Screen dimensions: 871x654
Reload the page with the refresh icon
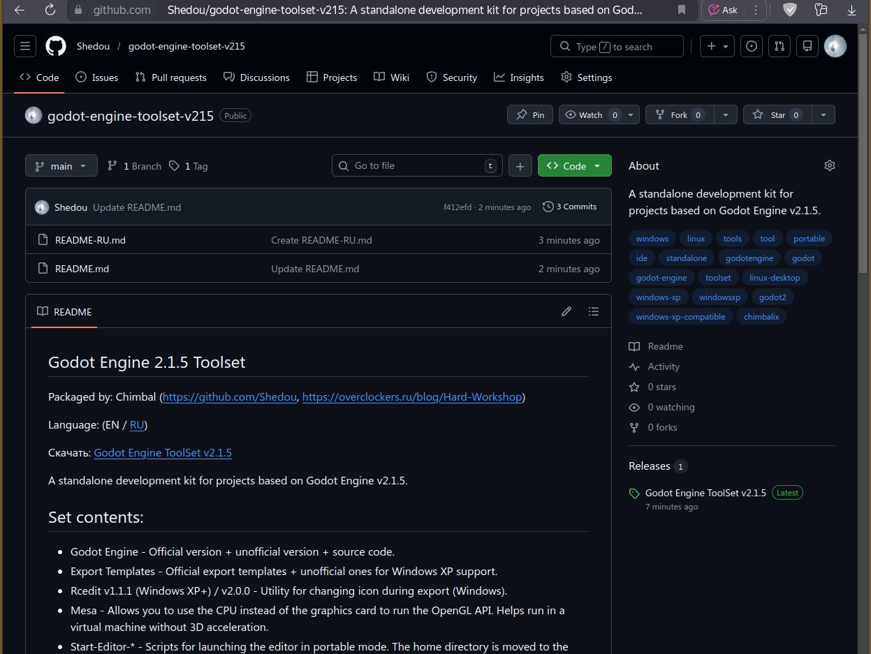(x=50, y=10)
